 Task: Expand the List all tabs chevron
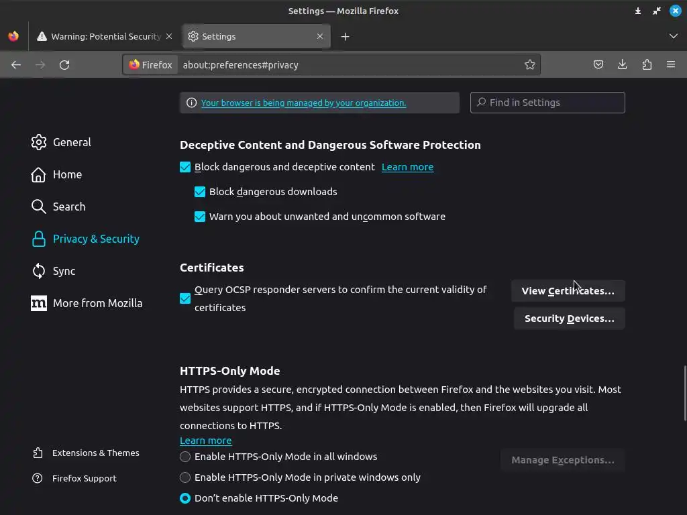pyautogui.click(x=674, y=36)
